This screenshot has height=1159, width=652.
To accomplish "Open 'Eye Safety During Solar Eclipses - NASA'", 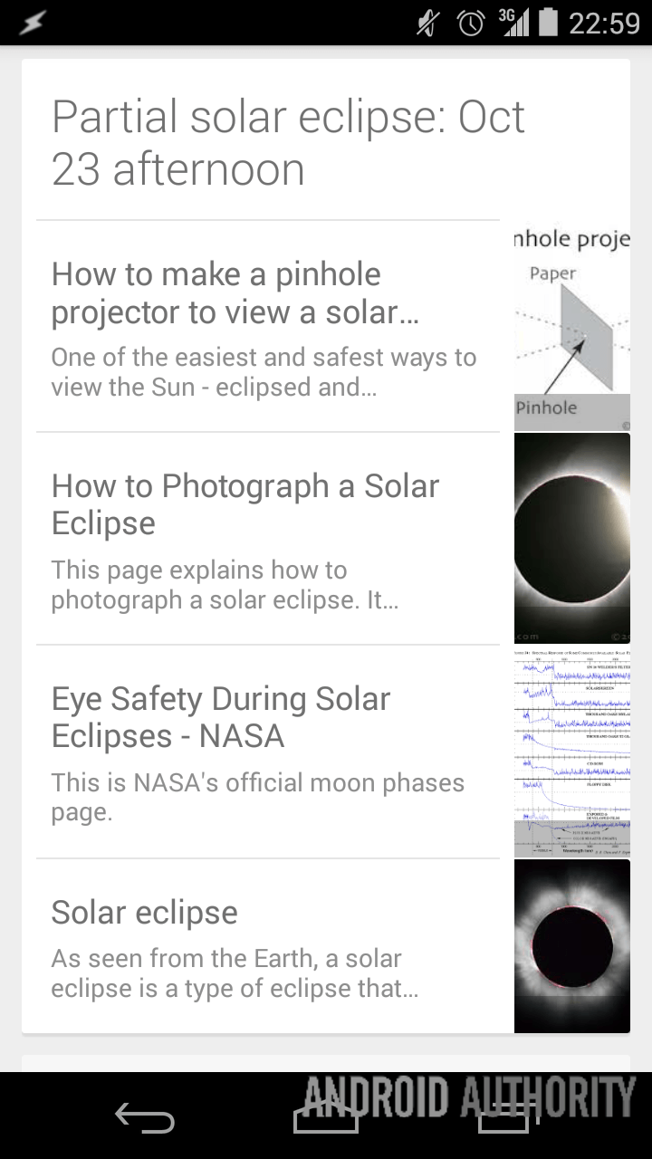I will pos(221,717).
